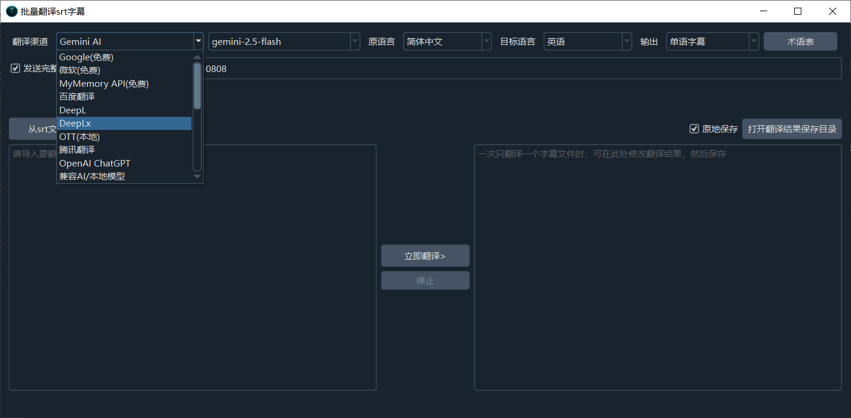Image resolution: width=851 pixels, height=418 pixels.
Task: Choose OTT(本地) from the list
Action: [x=79, y=136]
